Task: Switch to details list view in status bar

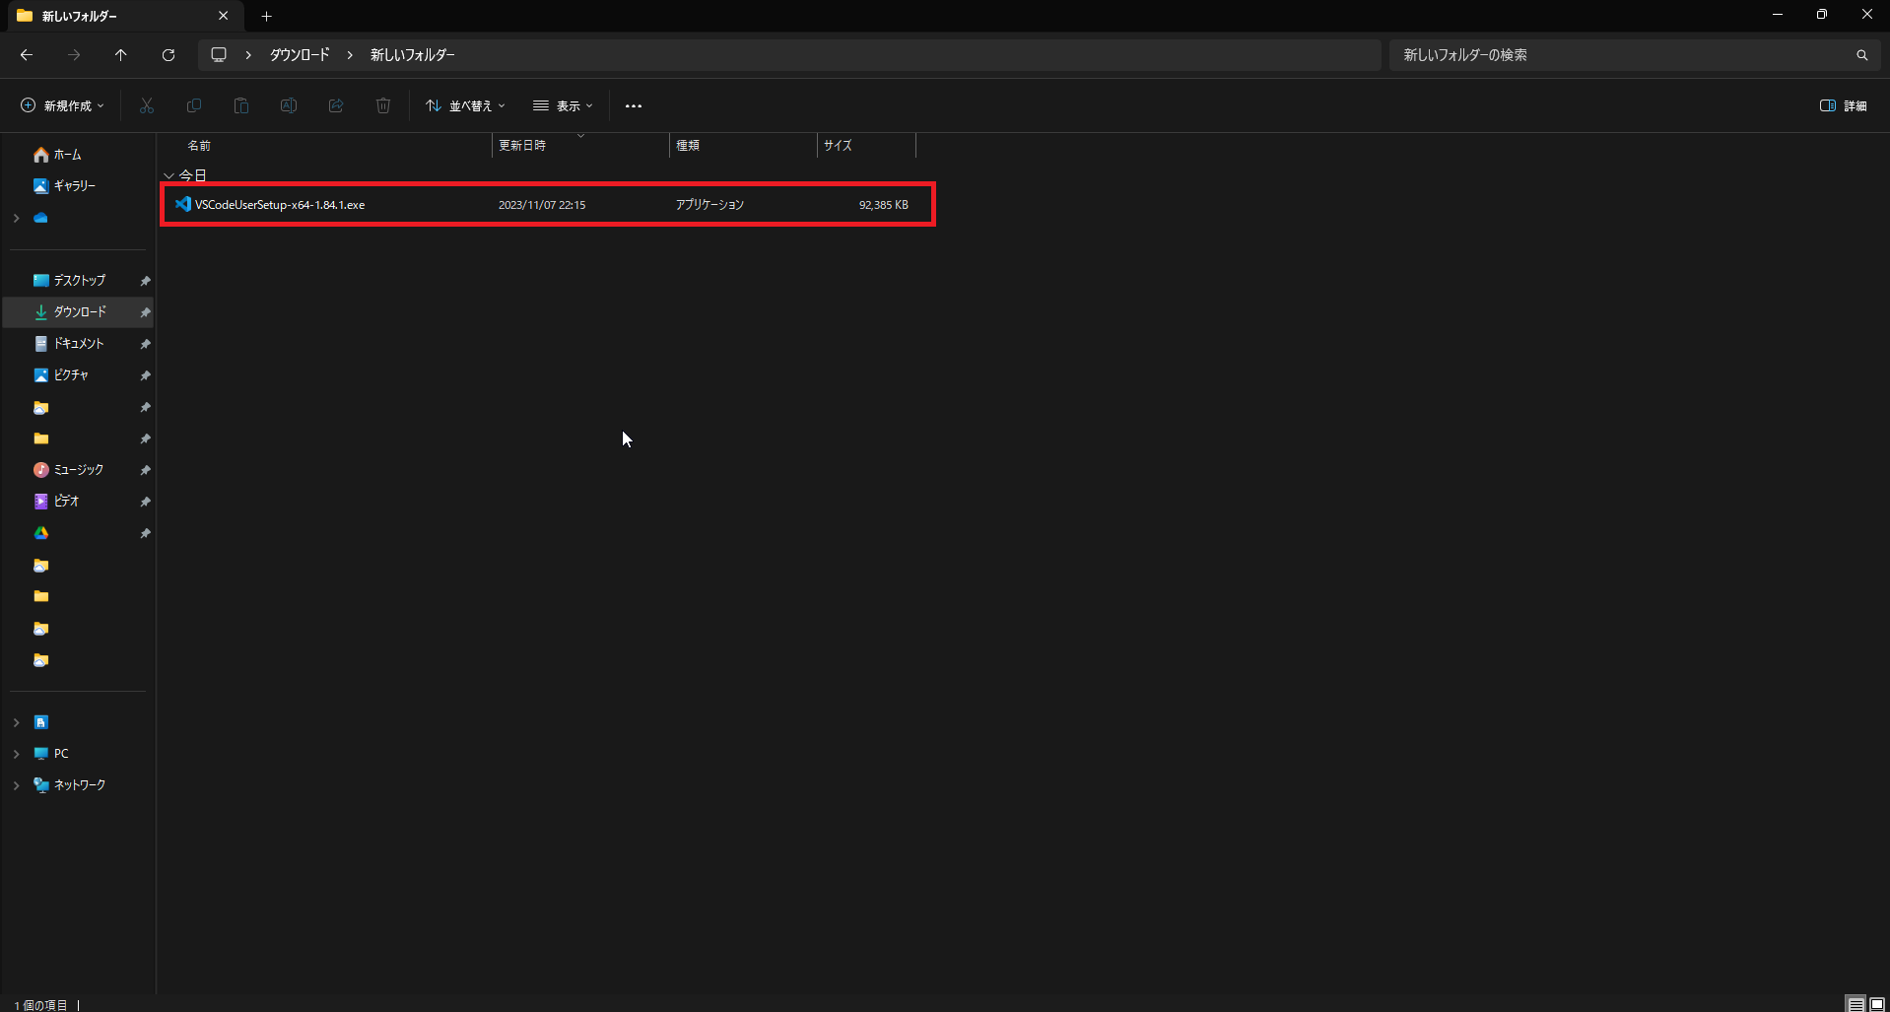Action: point(1856,1004)
